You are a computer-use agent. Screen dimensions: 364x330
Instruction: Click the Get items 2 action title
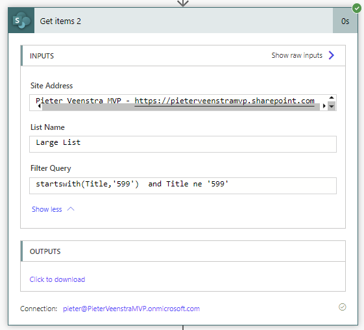coord(60,21)
